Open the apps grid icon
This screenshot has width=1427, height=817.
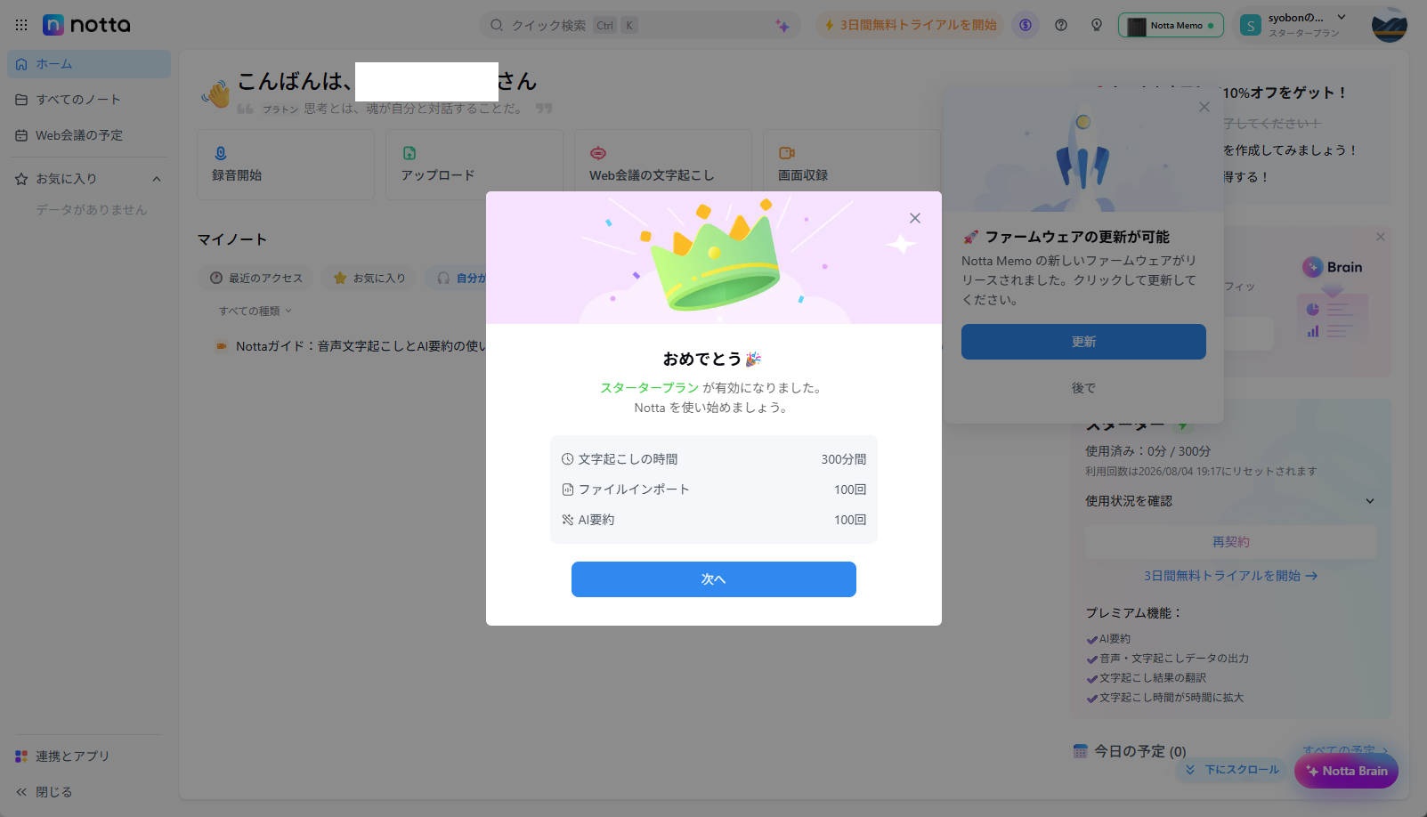pyautogui.click(x=21, y=25)
